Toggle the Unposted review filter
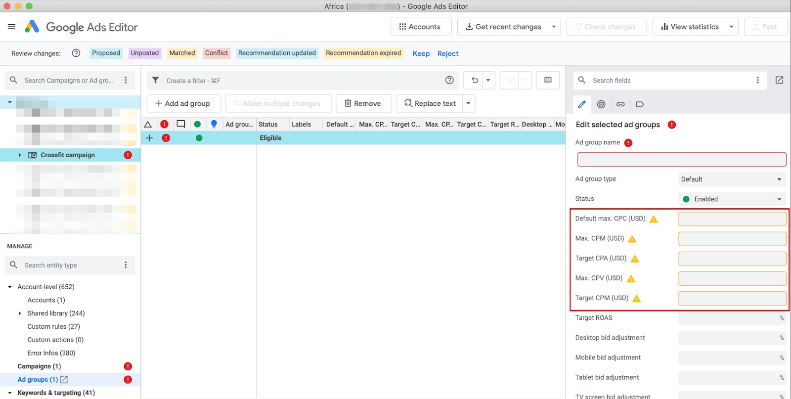Image resolution: width=791 pixels, height=399 pixels. [x=145, y=53]
